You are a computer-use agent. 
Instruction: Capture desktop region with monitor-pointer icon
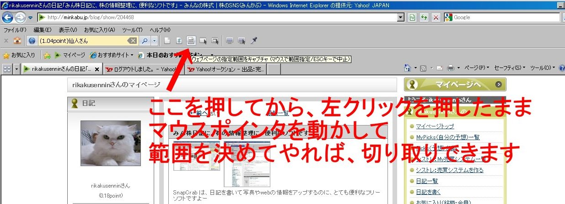242,41
